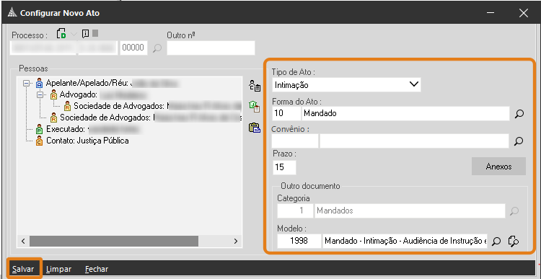Collapse the Advogado tree node
The image size is (541, 279).
40,94
